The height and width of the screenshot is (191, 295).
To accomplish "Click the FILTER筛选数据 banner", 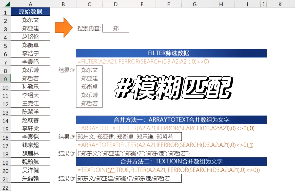I will 171,53.
